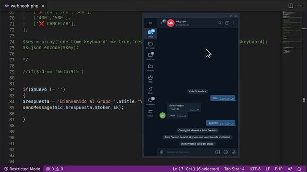
Task: Close the webhook.php tab
Action: [x=43, y=6]
